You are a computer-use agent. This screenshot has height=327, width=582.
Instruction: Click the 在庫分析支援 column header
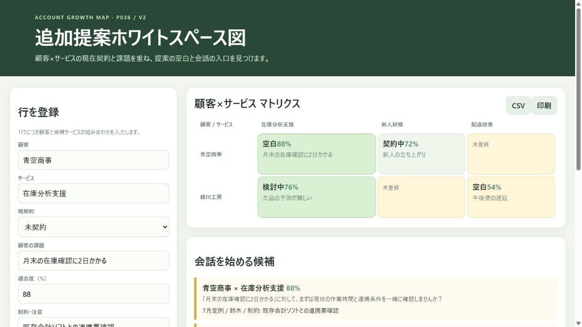[277, 124]
